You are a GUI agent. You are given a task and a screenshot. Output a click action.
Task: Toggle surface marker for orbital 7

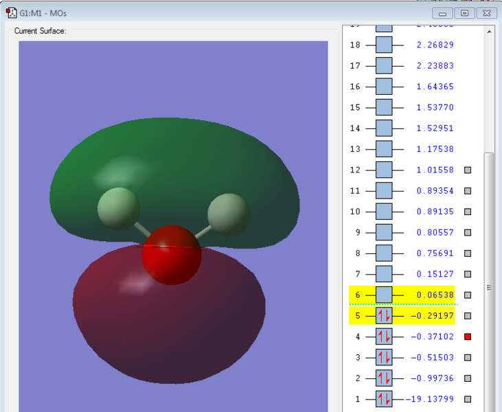pyautogui.click(x=468, y=275)
